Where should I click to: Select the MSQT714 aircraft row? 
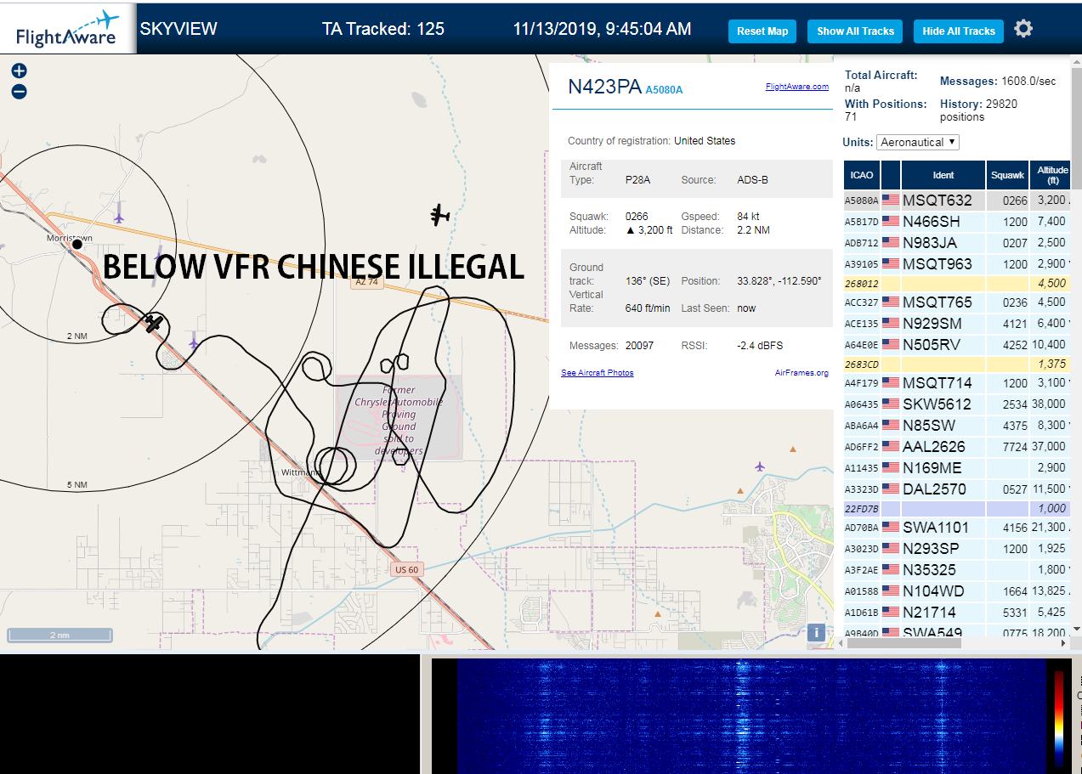coord(957,383)
